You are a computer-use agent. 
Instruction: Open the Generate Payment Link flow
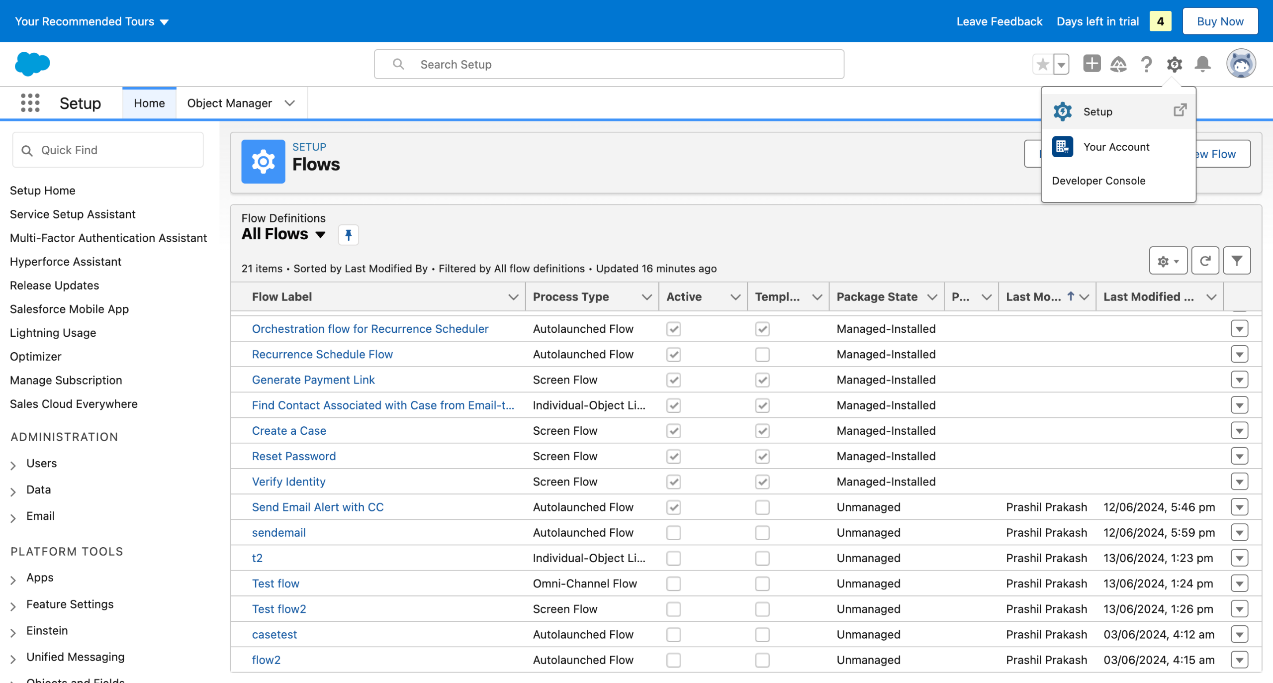(x=313, y=380)
